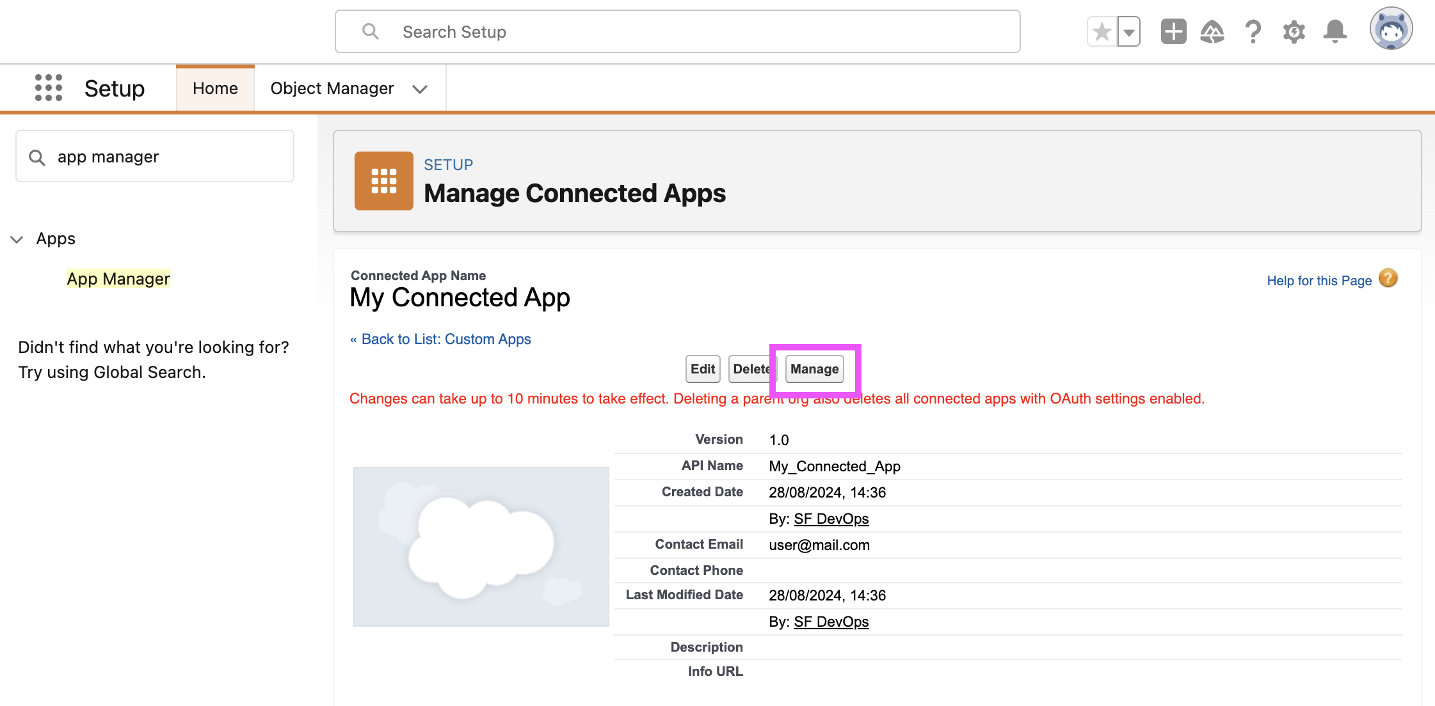Click the Manage button
The height and width of the screenshot is (706, 1435).
tap(814, 369)
